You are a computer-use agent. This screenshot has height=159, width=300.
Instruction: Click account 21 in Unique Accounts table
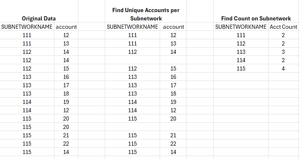[x=173, y=135]
